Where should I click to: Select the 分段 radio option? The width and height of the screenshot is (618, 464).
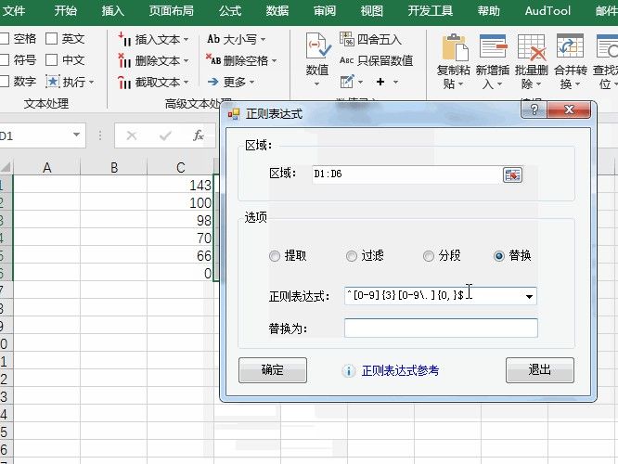[429, 256]
